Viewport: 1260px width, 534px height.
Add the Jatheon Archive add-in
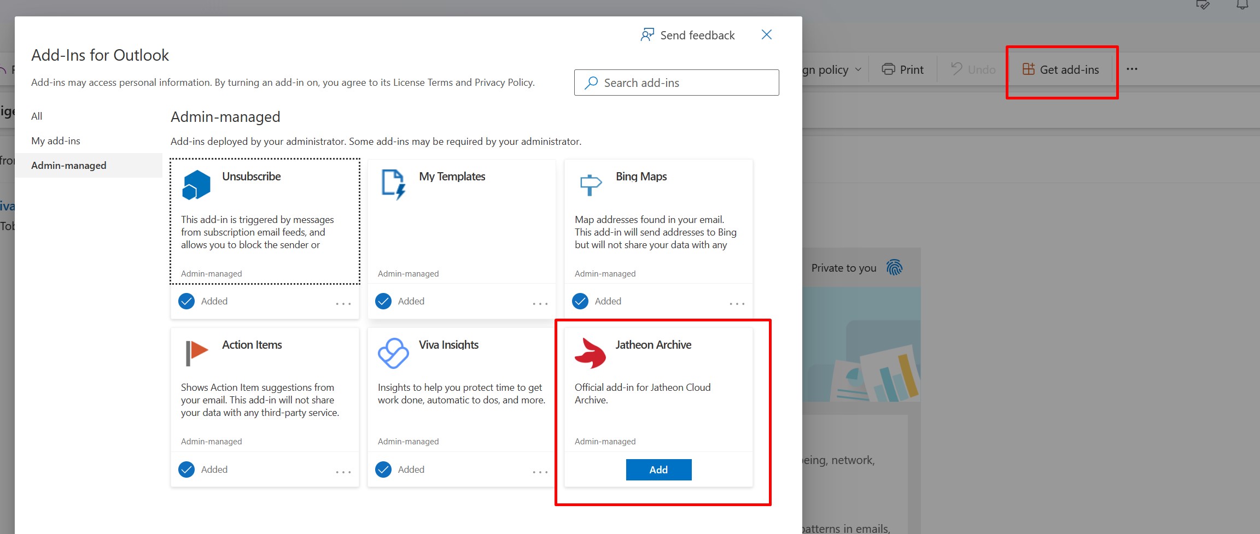tap(658, 470)
